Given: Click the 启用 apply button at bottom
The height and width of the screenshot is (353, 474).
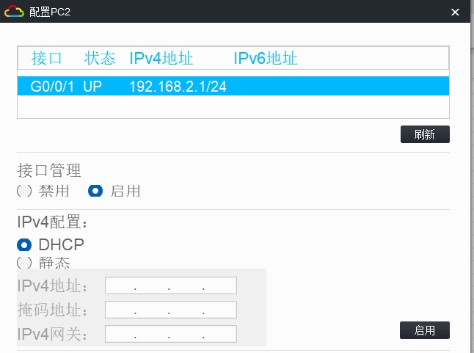Looking at the screenshot, I should [425, 330].
